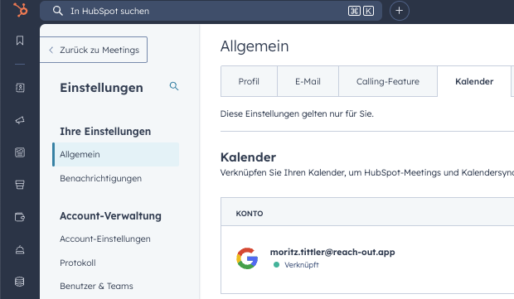Open the Marketing megaphone icon
The width and height of the screenshot is (514, 299).
[x=20, y=120]
